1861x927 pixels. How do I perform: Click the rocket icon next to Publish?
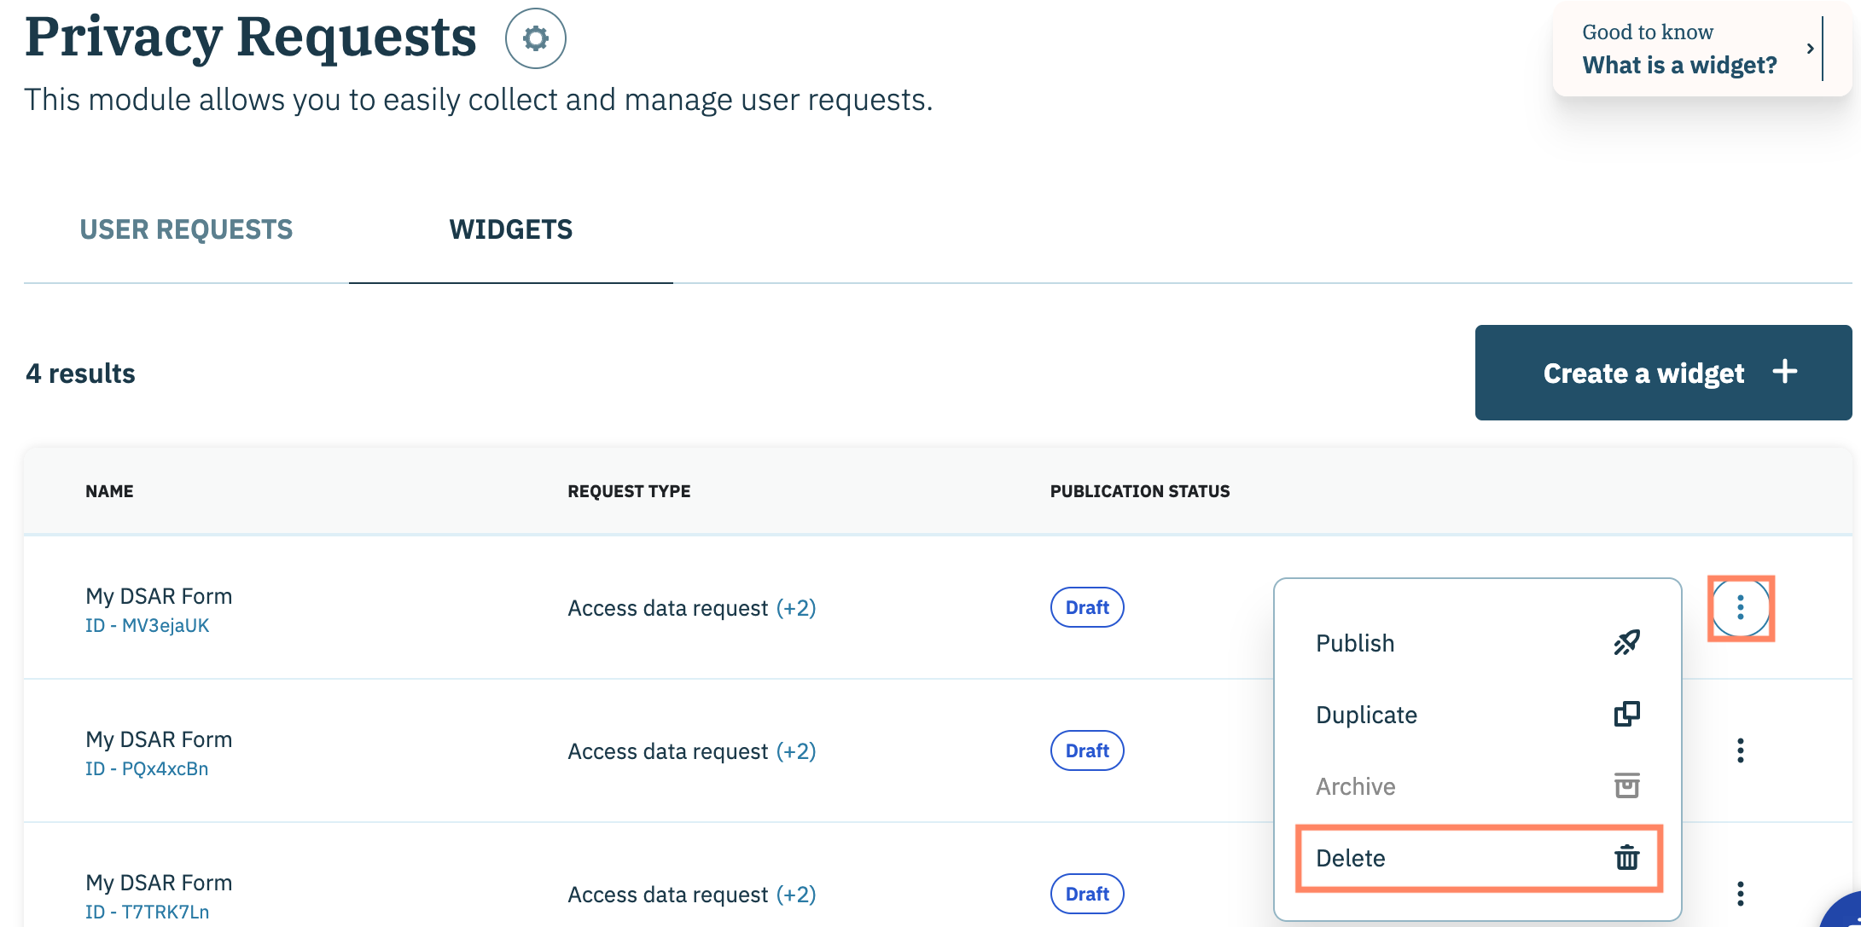point(1626,643)
